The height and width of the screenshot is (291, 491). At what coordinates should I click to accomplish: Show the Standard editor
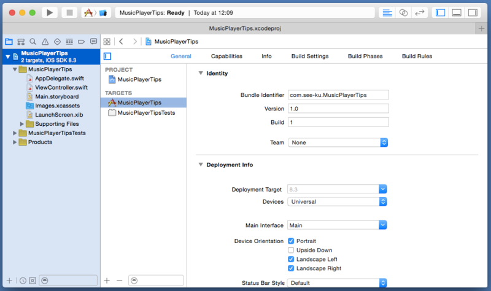tap(387, 12)
